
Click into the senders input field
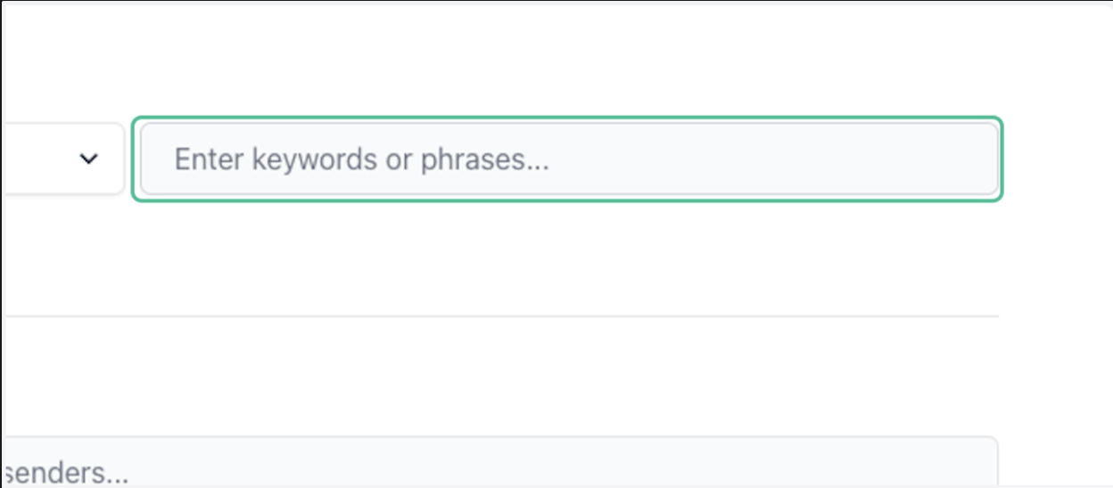pyautogui.click(x=500, y=461)
